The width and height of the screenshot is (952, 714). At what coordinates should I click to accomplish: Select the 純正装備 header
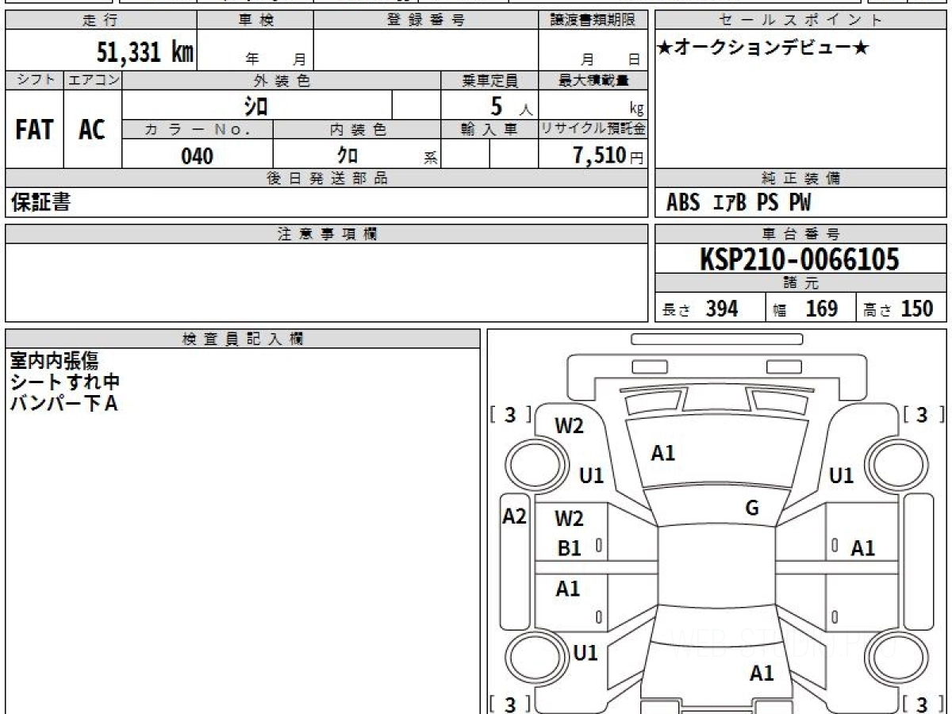(x=801, y=179)
